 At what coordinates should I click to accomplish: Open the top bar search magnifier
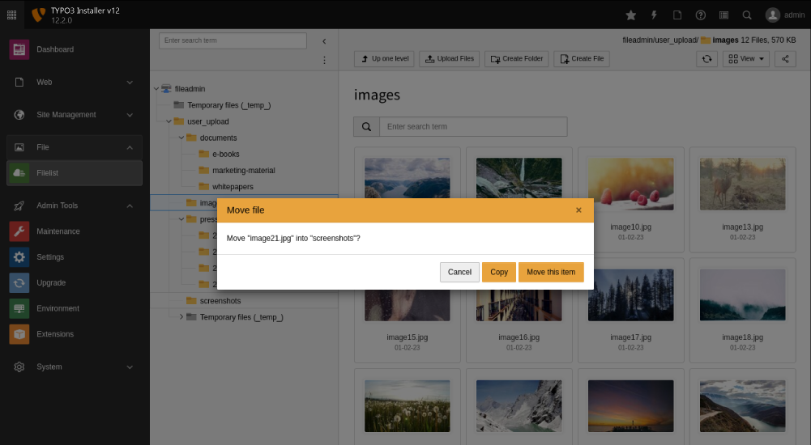tap(747, 15)
